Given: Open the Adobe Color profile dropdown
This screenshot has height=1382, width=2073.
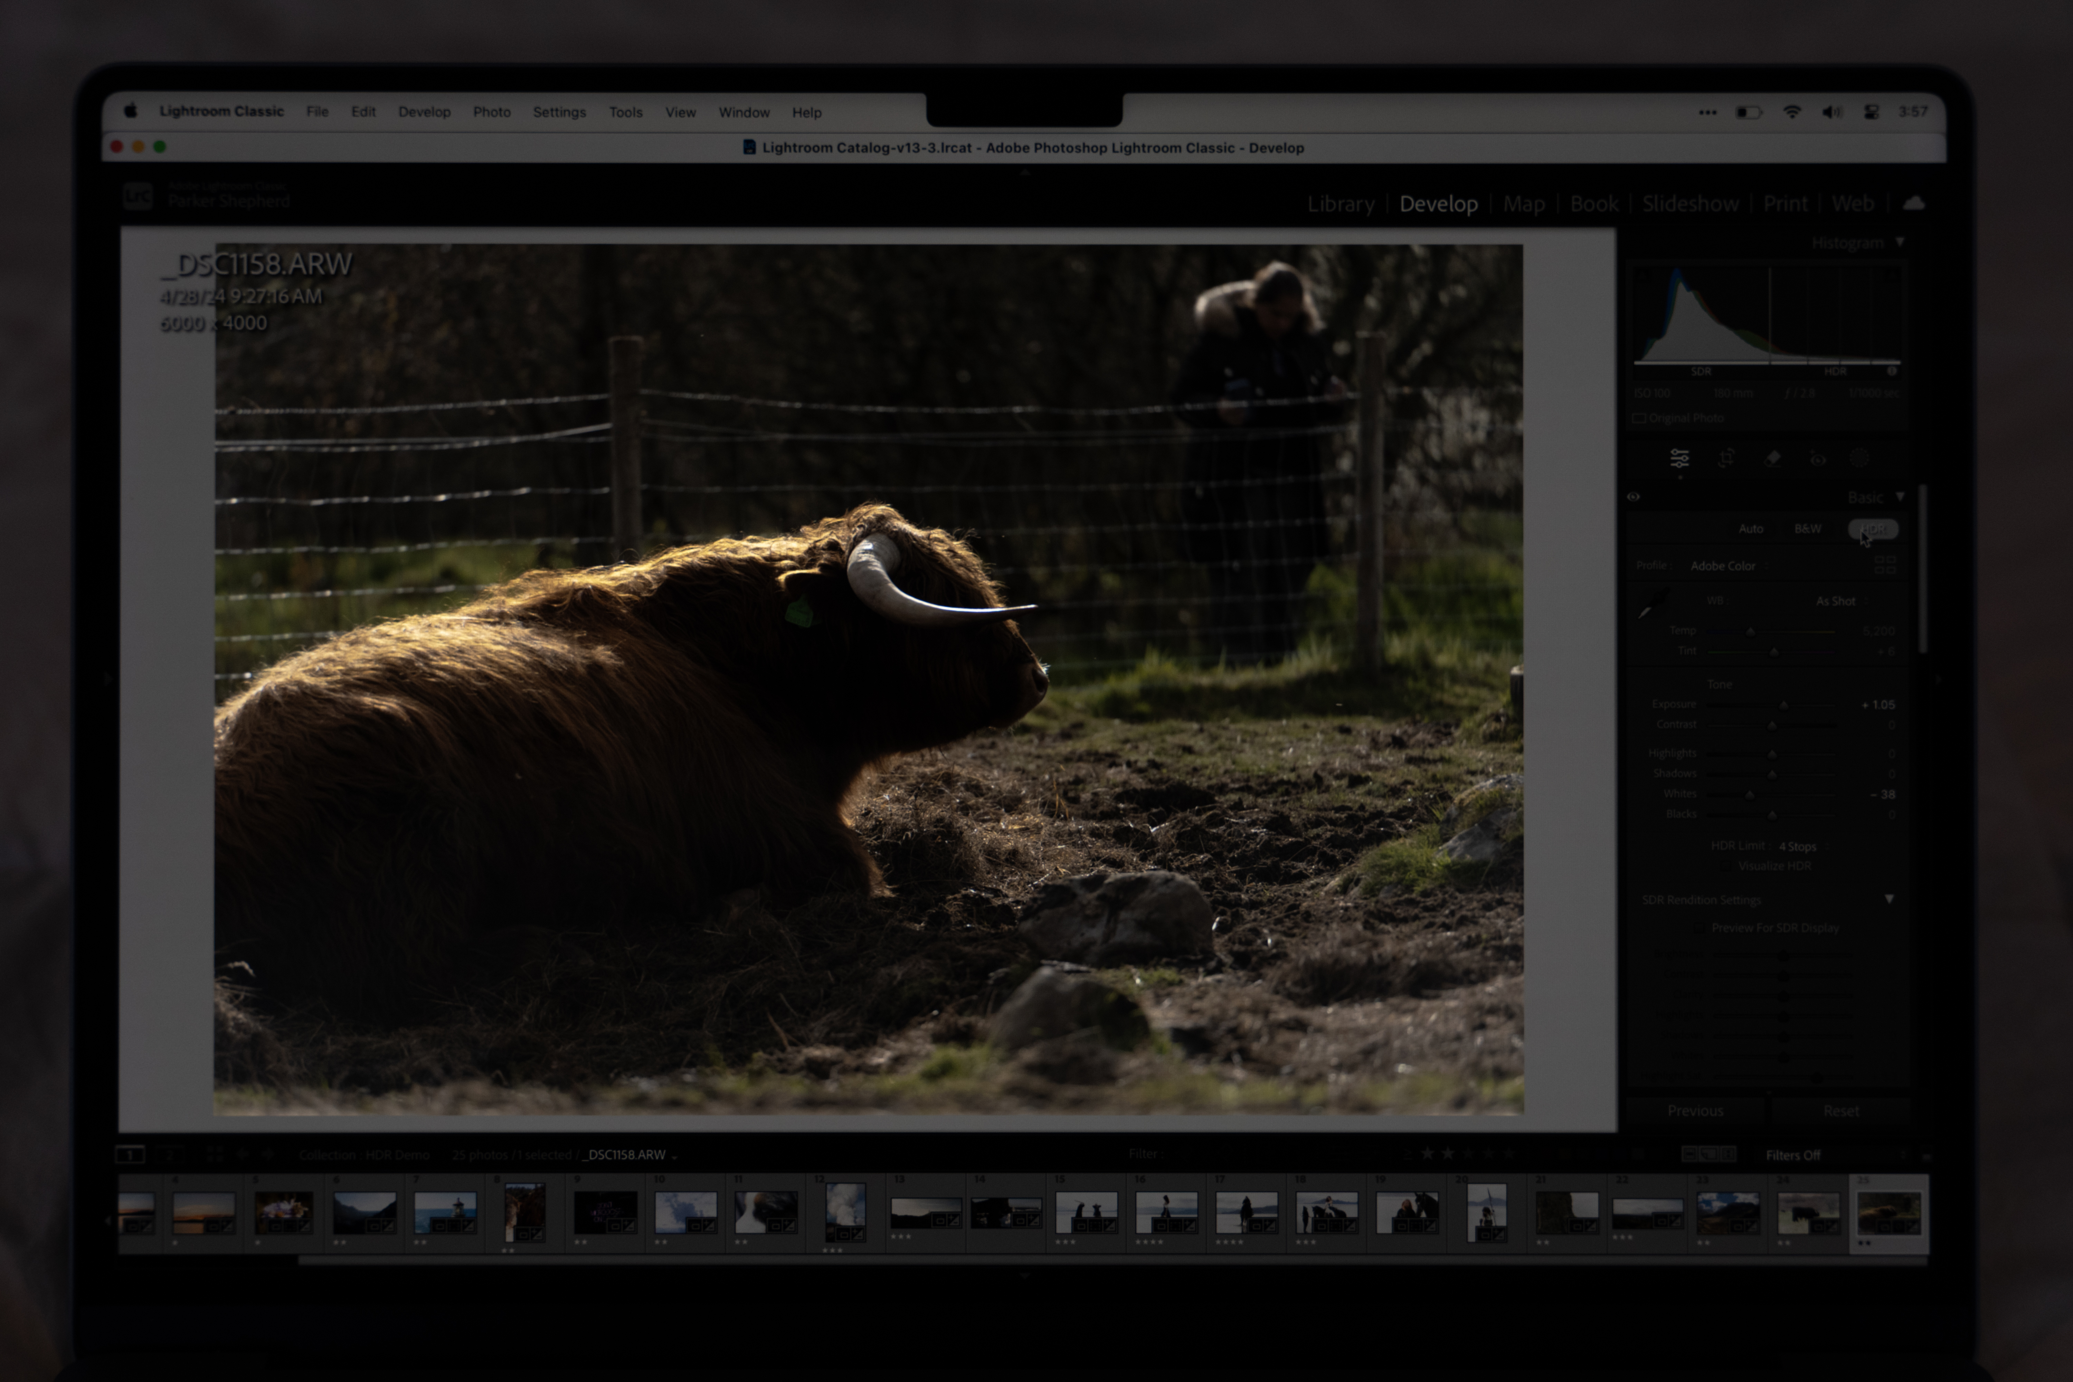Looking at the screenshot, I should click(1723, 566).
